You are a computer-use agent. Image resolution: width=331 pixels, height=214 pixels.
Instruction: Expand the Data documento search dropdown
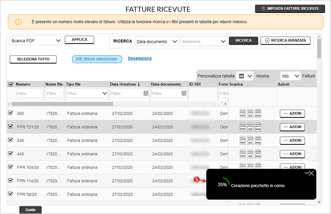click(157, 42)
